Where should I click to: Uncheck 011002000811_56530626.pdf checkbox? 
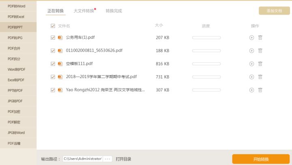coord(53,51)
